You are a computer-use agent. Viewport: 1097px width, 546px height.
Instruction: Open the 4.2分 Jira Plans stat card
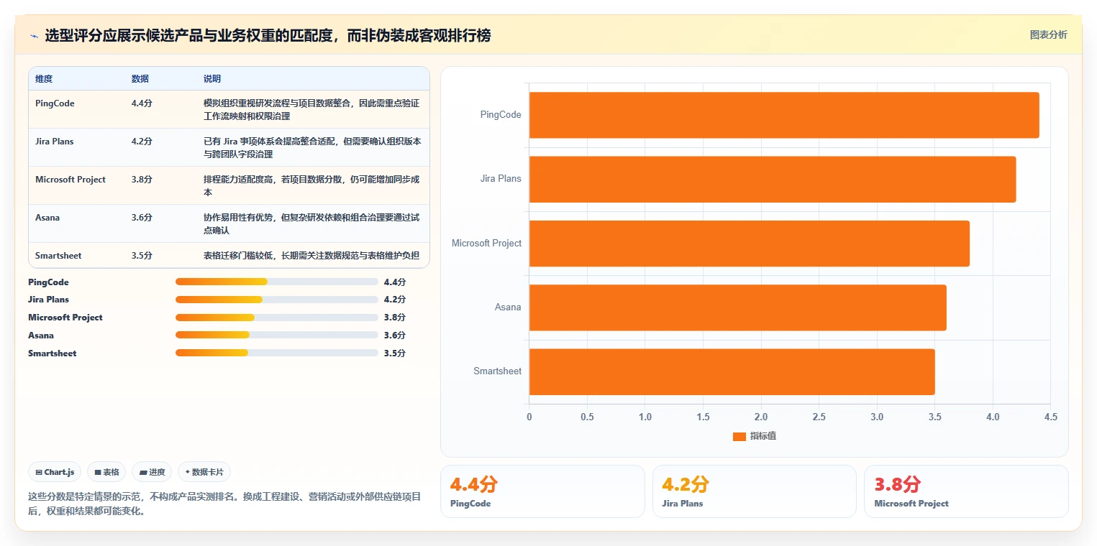(754, 491)
